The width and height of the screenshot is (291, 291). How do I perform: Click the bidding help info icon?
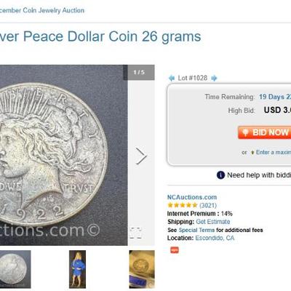[x=220, y=175]
